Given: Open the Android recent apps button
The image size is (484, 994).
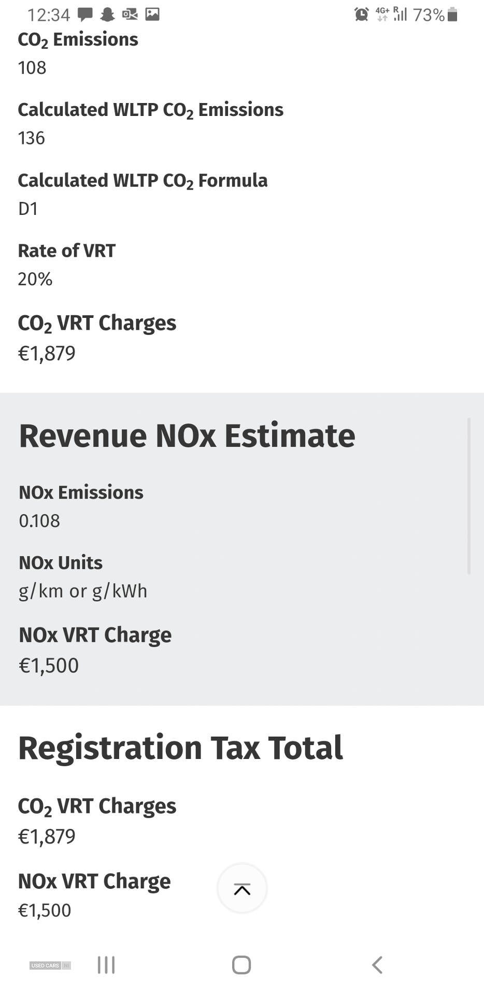Looking at the screenshot, I should tap(106, 964).
